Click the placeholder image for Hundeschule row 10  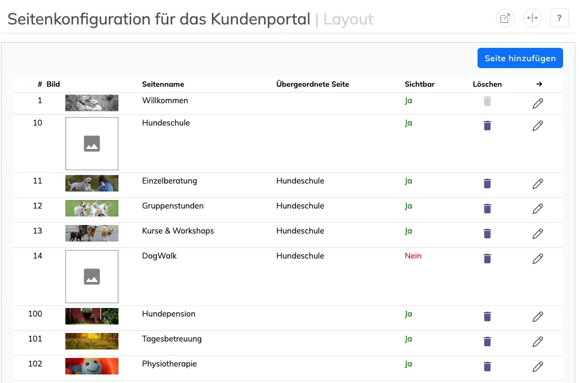pos(92,144)
